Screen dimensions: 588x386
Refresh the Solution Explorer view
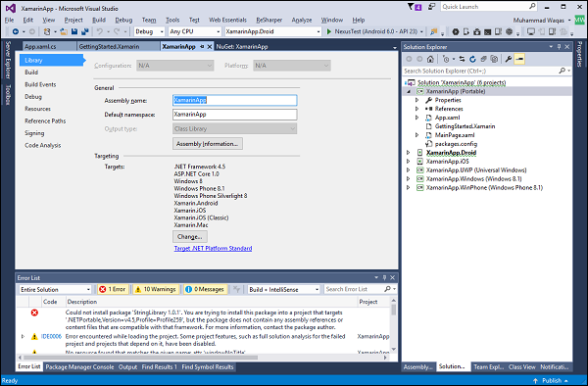click(472, 59)
